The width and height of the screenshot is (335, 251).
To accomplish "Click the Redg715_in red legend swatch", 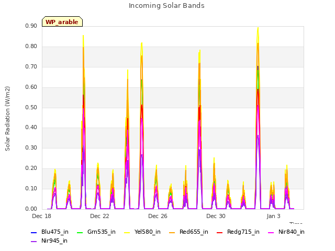I will (x=220, y=232).
